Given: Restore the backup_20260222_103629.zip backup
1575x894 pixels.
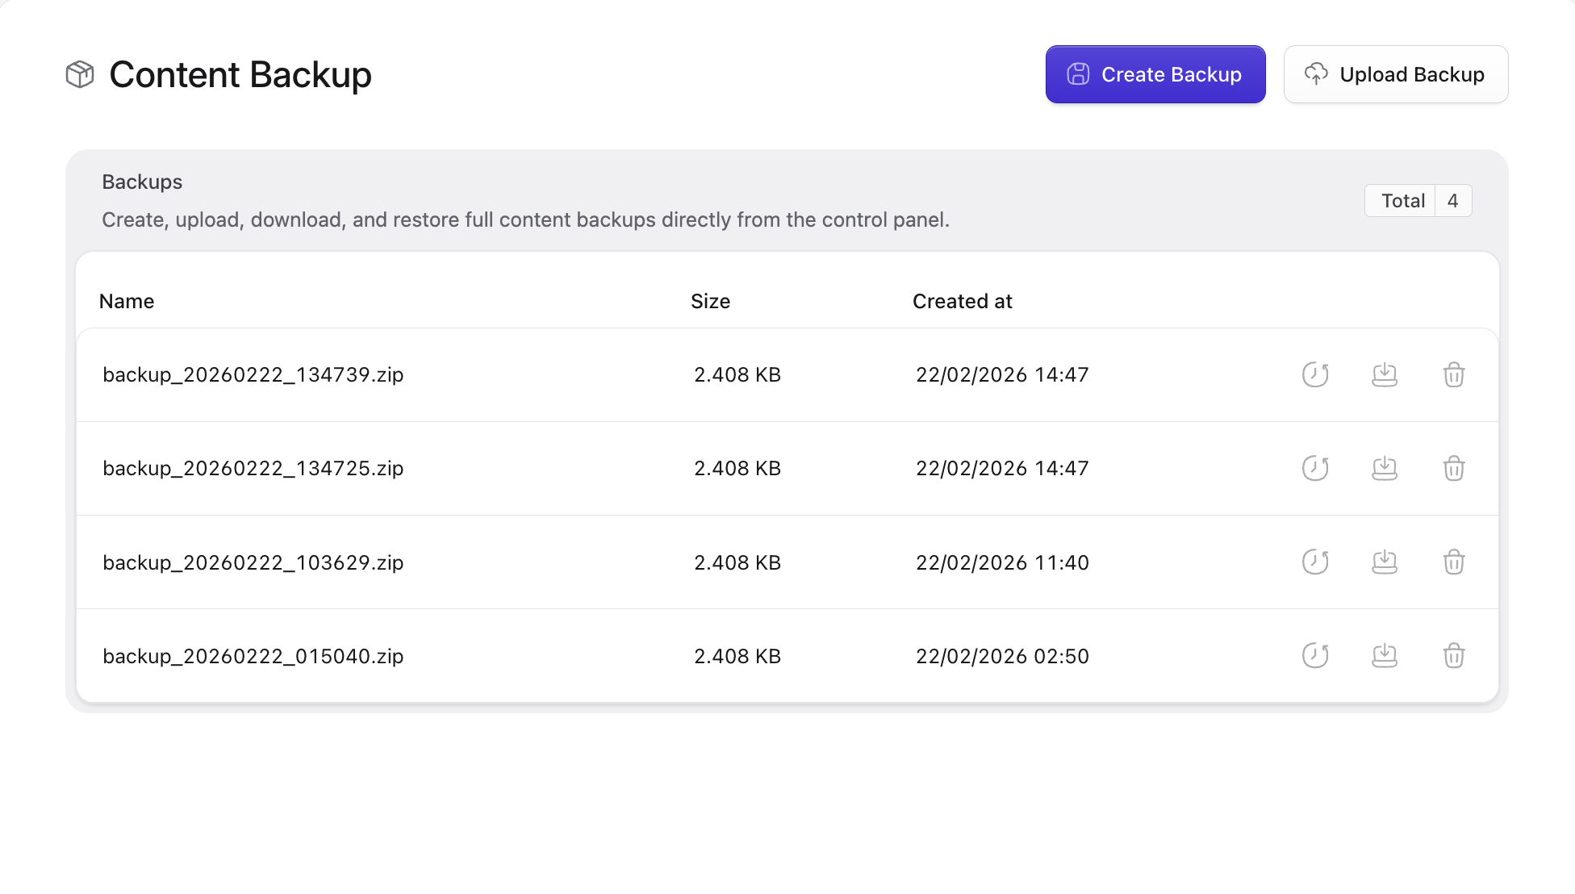Looking at the screenshot, I should point(1315,562).
